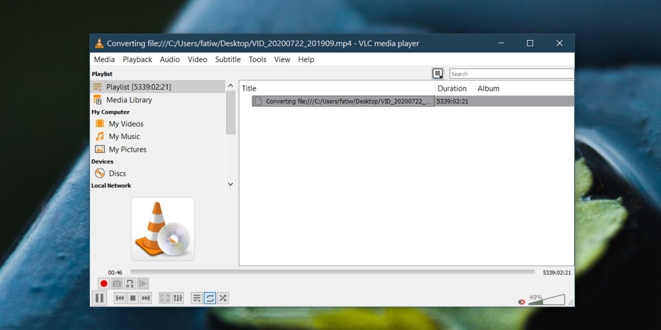Open the playlist view mode dropdown
This screenshot has width=661, height=330.
point(438,74)
